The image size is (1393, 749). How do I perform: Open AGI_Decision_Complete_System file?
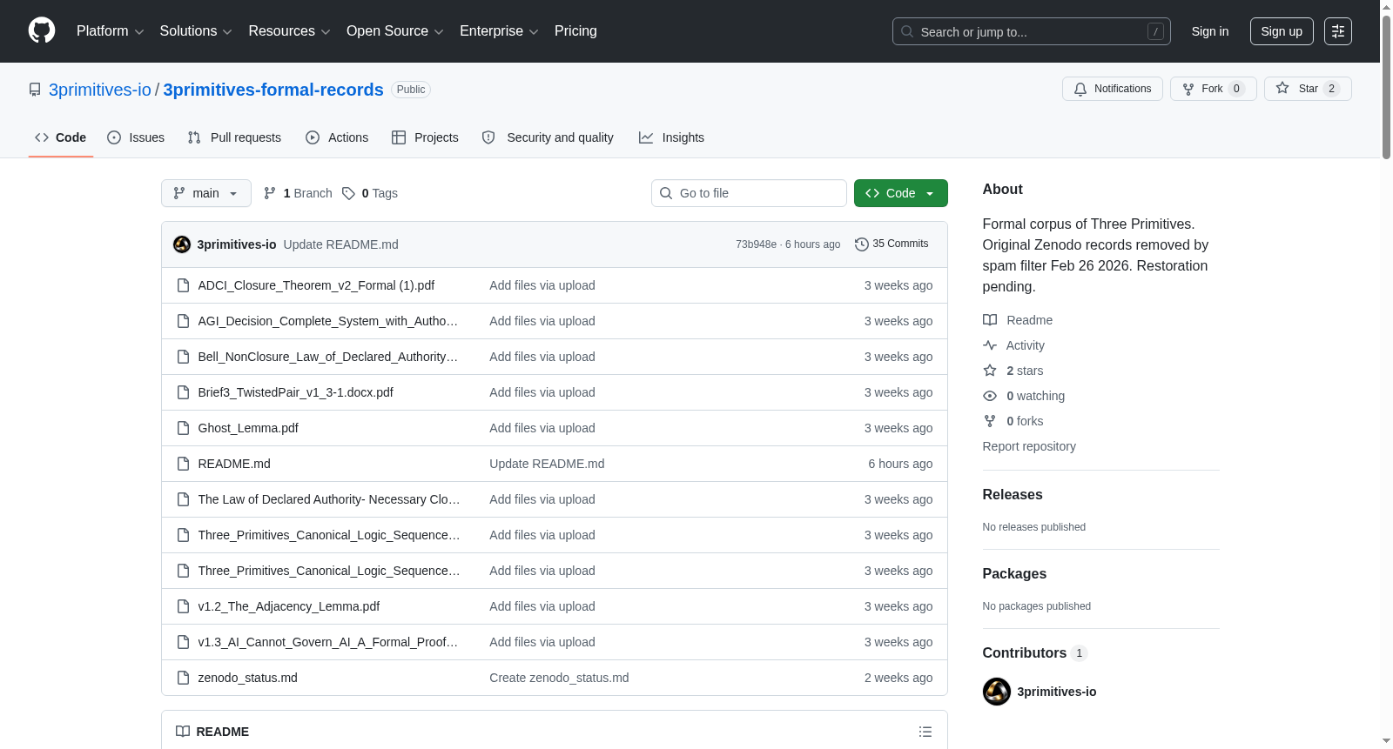coord(328,321)
